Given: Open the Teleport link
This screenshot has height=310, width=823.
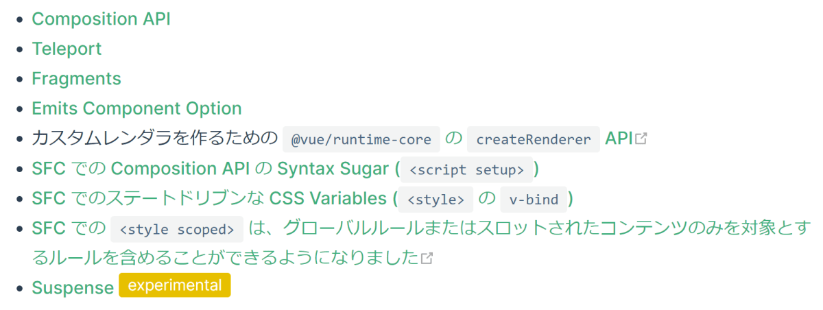Looking at the screenshot, I should point(67,49).
